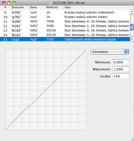
Task: Click the scroll up arrow in tag list
Action: pos(132,11)
